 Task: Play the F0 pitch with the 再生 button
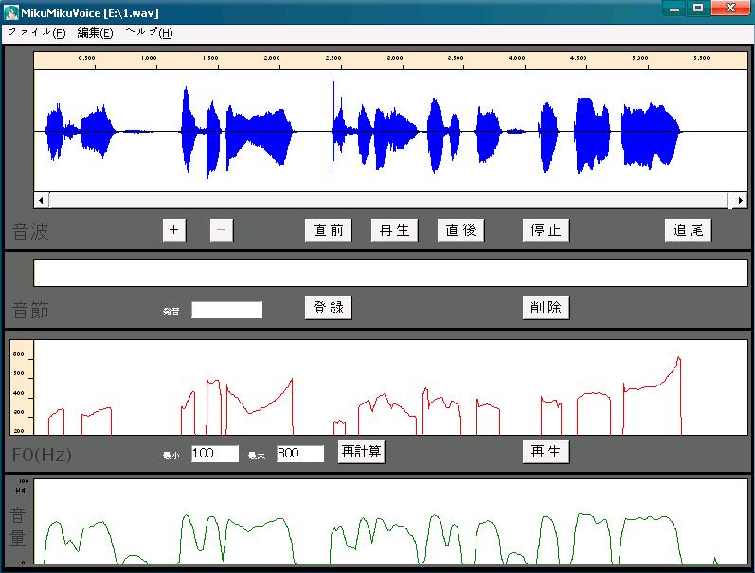(546, 452)
